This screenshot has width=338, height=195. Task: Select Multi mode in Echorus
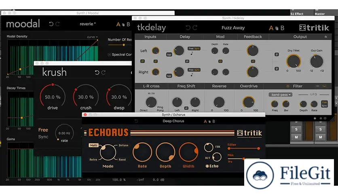pos(93,145)
